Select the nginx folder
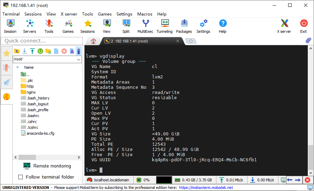 point(28,92)
